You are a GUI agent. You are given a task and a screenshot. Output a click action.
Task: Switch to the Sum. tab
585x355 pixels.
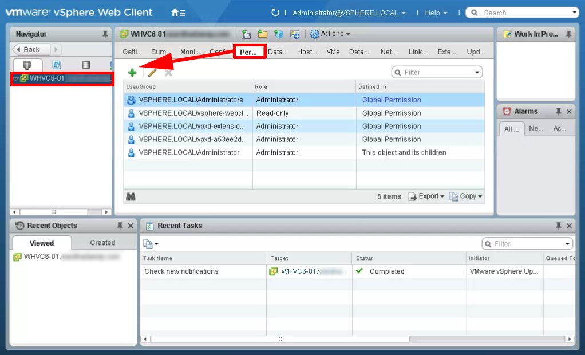coord(159,52)
